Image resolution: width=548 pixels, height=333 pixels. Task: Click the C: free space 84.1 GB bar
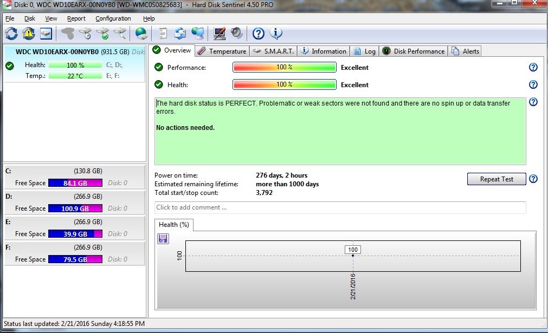click(75, 183)
